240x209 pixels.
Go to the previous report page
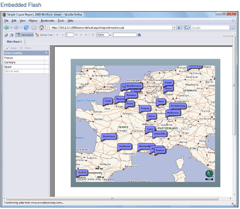(63, 35)
